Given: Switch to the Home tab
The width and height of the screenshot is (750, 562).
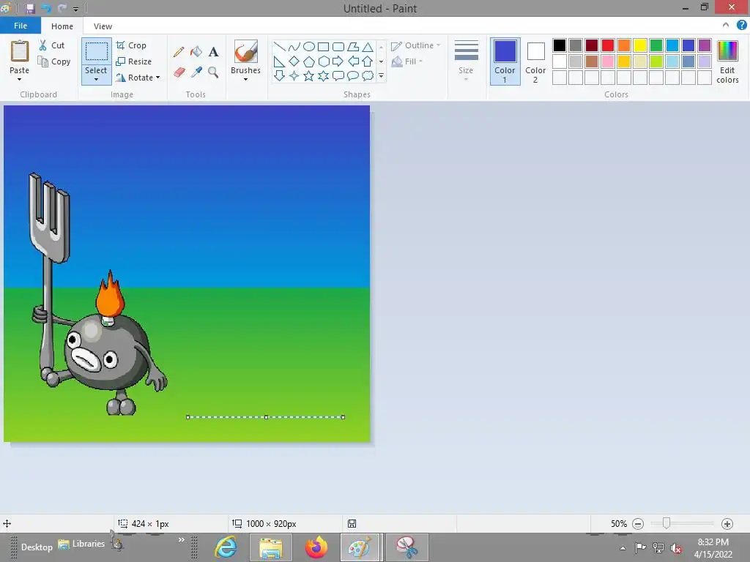Looking at the screenshot, I should [62, 26].
